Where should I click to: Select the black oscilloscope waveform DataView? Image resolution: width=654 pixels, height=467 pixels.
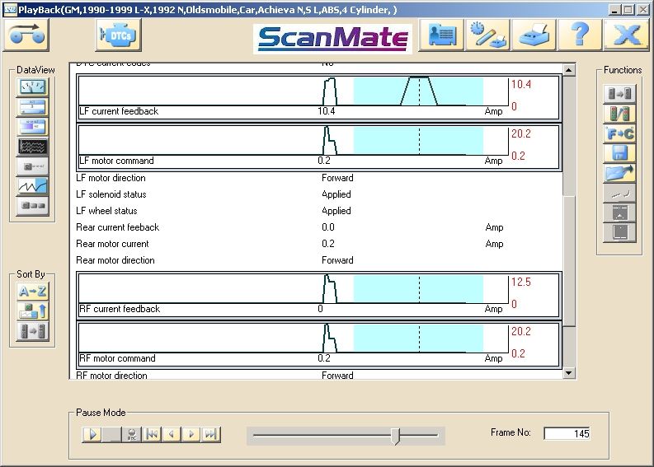[32, 147]
